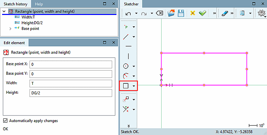Click the Base point X: label

pyautogui.click(x=17, y=64)
